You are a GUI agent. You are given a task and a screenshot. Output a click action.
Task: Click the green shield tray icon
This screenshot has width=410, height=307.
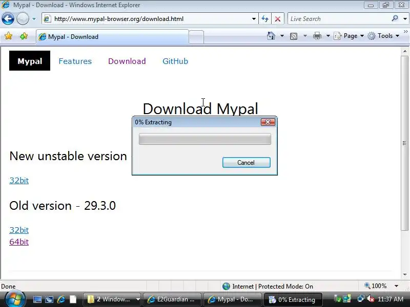pos(338,299)
